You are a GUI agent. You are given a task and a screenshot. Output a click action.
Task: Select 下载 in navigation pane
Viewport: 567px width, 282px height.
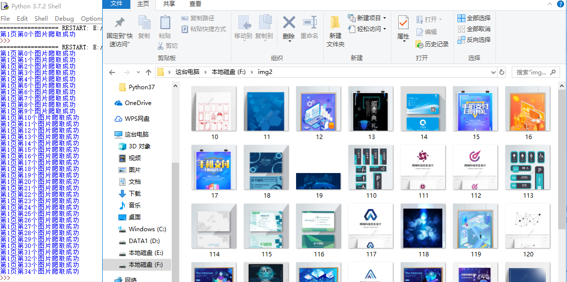tap(130, 194)
